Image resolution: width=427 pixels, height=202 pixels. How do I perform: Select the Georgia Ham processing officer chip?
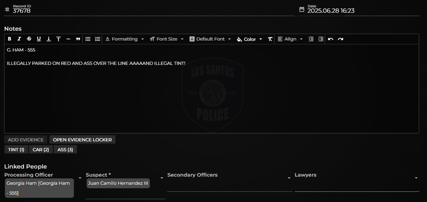point(39,188)
